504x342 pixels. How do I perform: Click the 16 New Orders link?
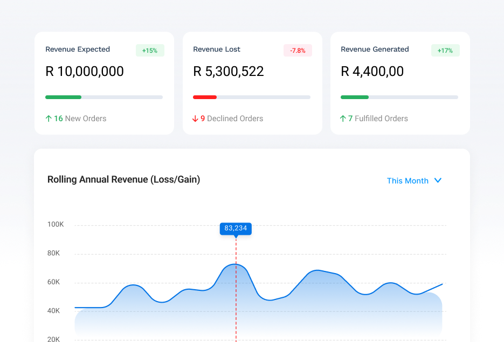(80, 118)
